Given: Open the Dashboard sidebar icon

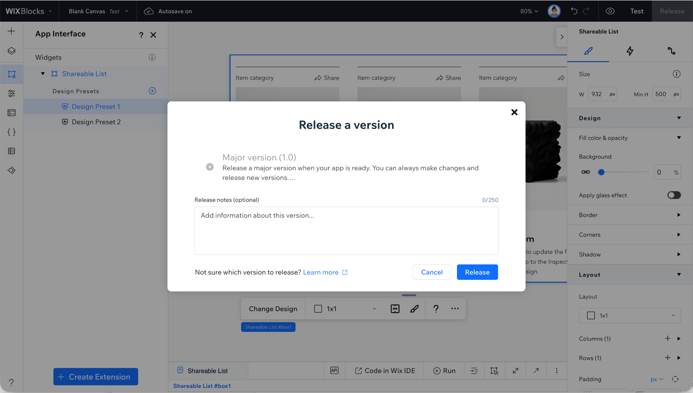Looking at the screenshot, I should coord(12,113).
